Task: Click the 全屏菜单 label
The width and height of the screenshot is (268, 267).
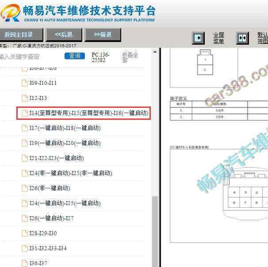Action: click(218, 38)
